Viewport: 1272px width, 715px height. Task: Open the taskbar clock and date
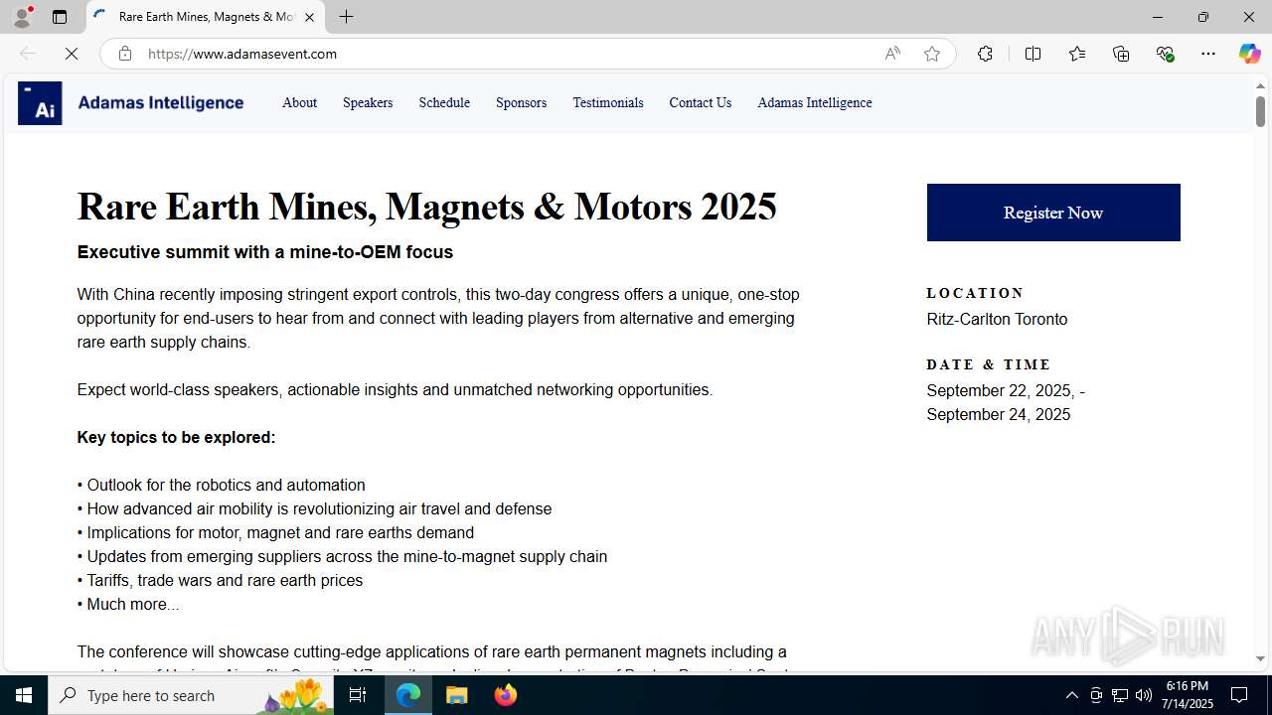coord(1189,695)
